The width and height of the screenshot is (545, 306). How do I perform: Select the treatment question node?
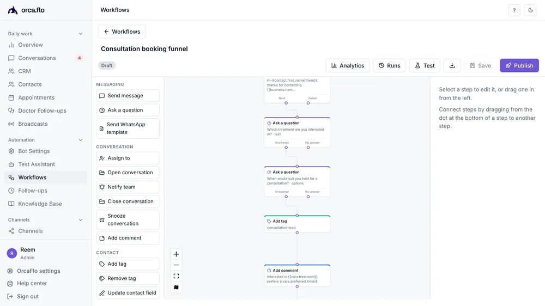[x=297, y=132]
